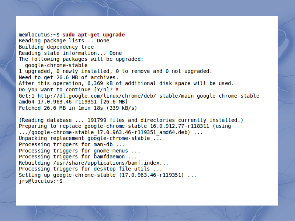Image resolution: width=295 pixels, height=221 pixels.
Task: Click the 'Reading database ... 191799 files' line
Action: 131,120
